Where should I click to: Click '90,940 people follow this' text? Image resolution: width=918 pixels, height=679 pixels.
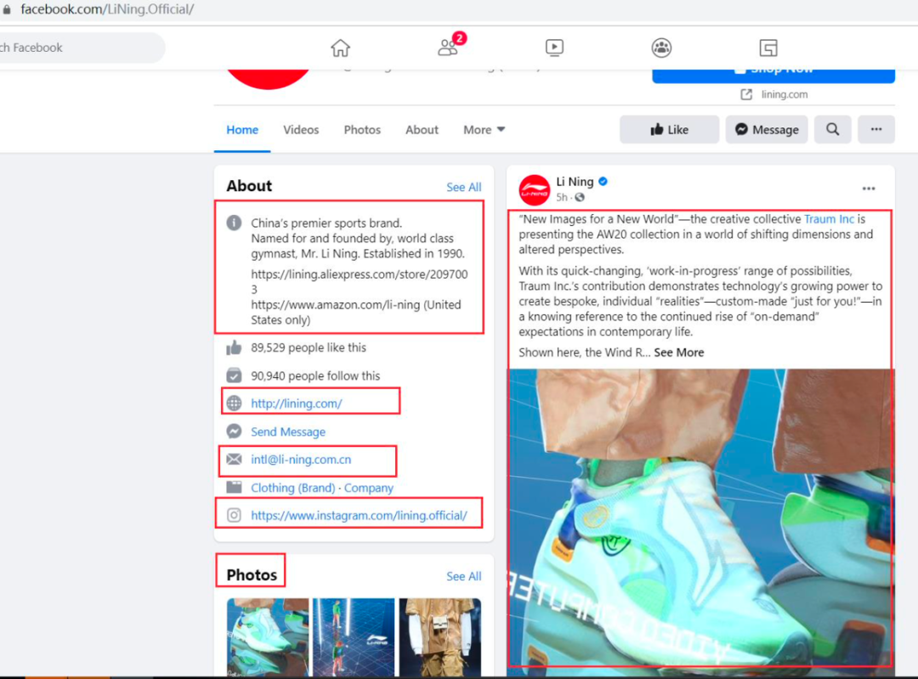(x=315, y=376)
